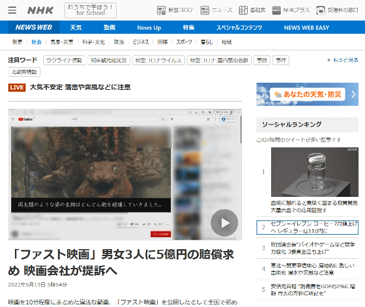Click the 北朝鮮情勢 keyword tag

click(x=24, y=72)
